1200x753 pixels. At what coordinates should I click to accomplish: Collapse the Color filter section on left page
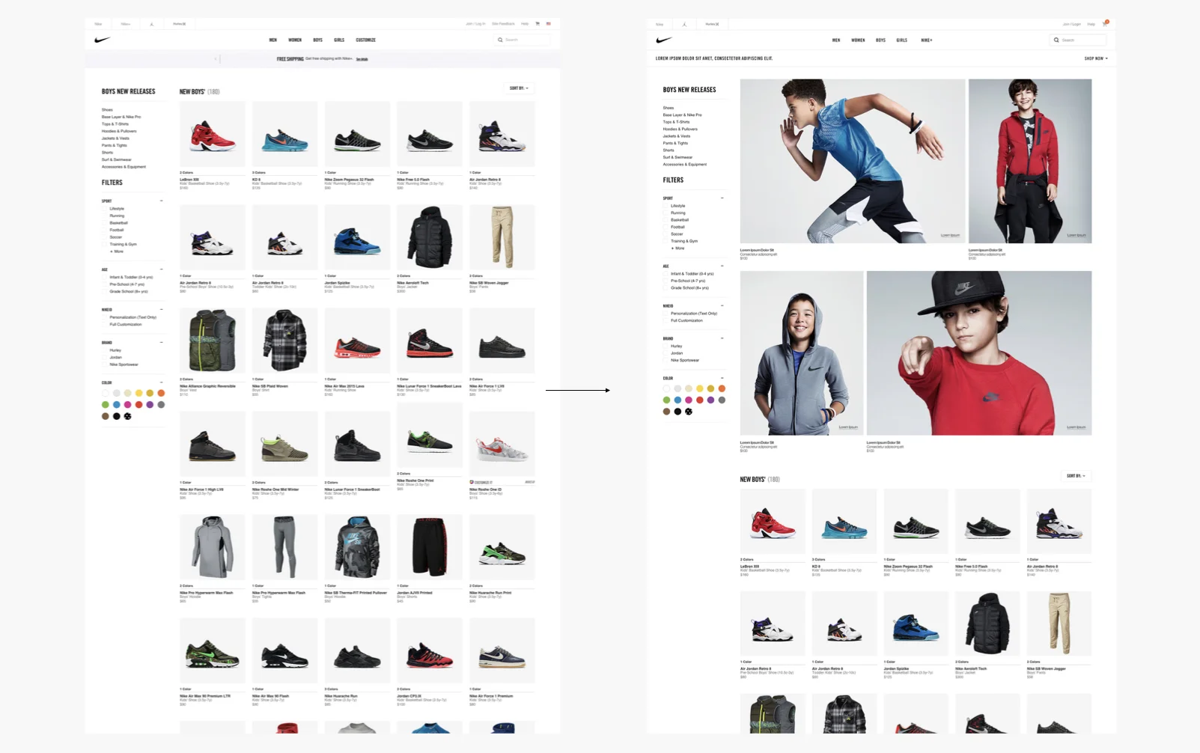coord(161,382)
